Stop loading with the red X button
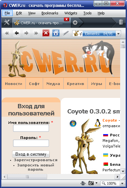The image size is (127, 188). click(x=46, y=33)
